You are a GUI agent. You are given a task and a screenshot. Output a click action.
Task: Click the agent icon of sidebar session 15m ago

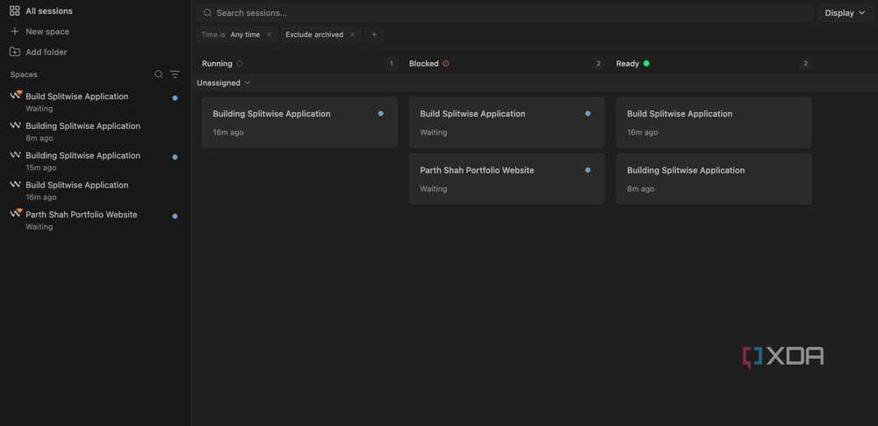pyautogui.click(x=15, y=155)
